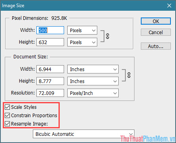Click the Resolution label
176x143 pixels.
23,93
